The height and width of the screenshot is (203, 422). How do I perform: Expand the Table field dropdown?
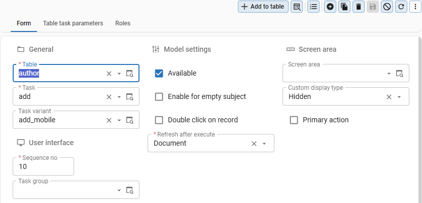(x=119, y=74)
